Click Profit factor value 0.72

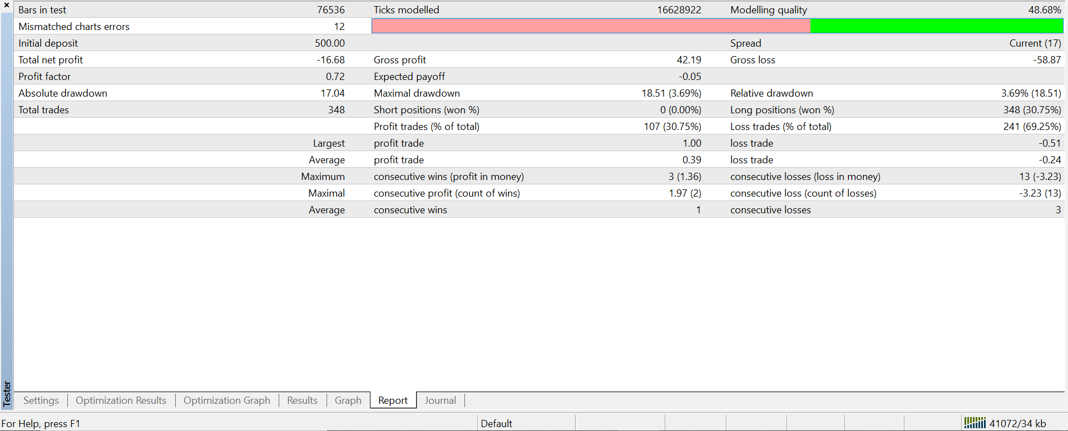point(335,77)
